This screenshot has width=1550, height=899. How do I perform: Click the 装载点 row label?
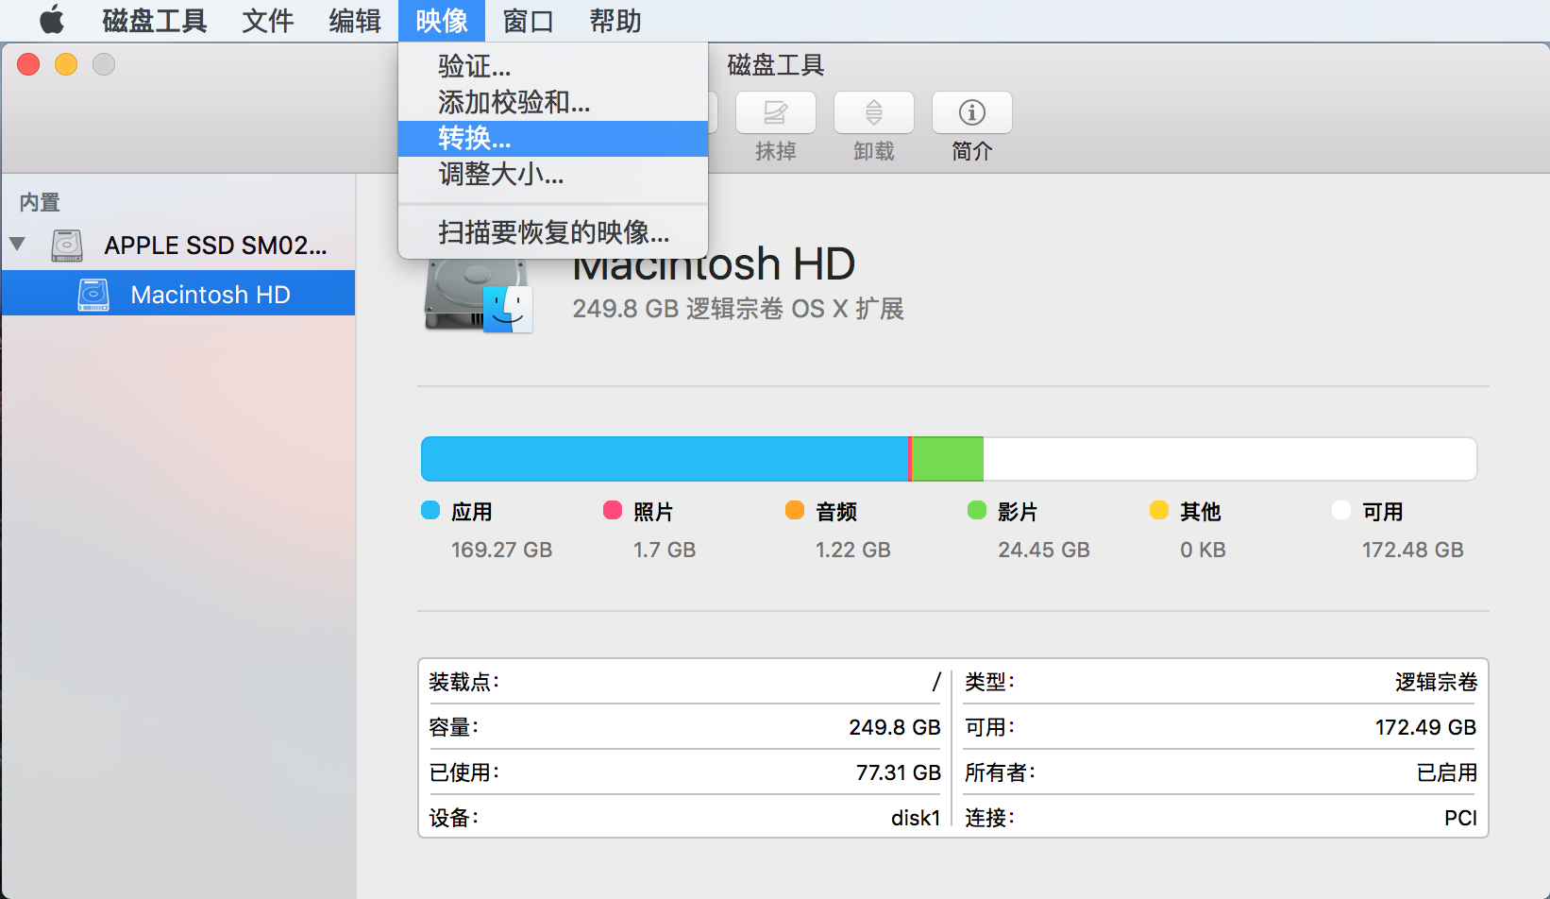(x=463, y=682)
